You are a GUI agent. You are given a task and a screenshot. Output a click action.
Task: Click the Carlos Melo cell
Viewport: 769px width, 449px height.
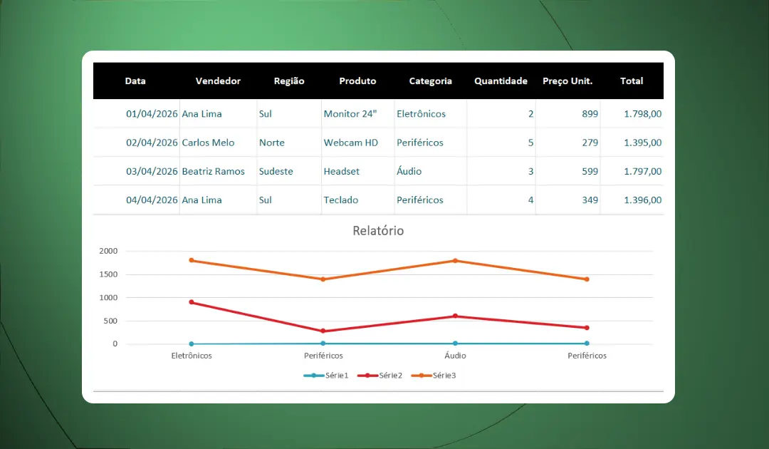coord(208,143)
